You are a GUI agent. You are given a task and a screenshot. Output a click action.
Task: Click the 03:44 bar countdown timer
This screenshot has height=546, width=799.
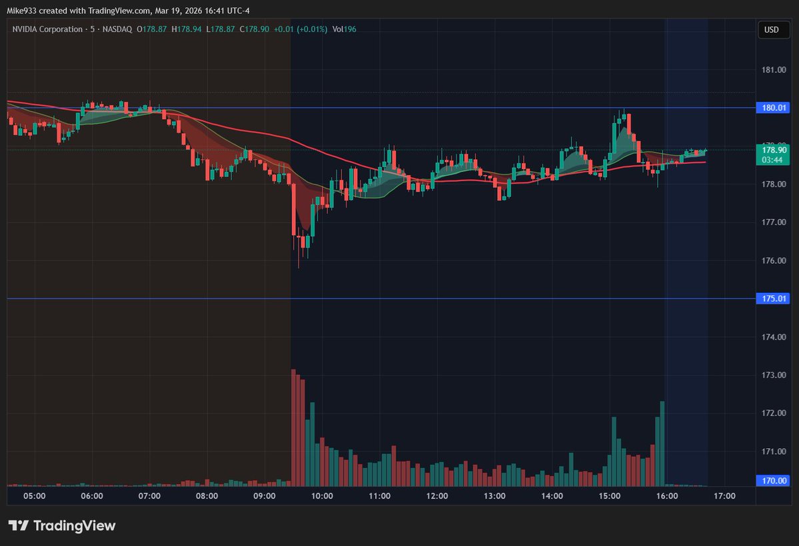[x=772, y=160]
